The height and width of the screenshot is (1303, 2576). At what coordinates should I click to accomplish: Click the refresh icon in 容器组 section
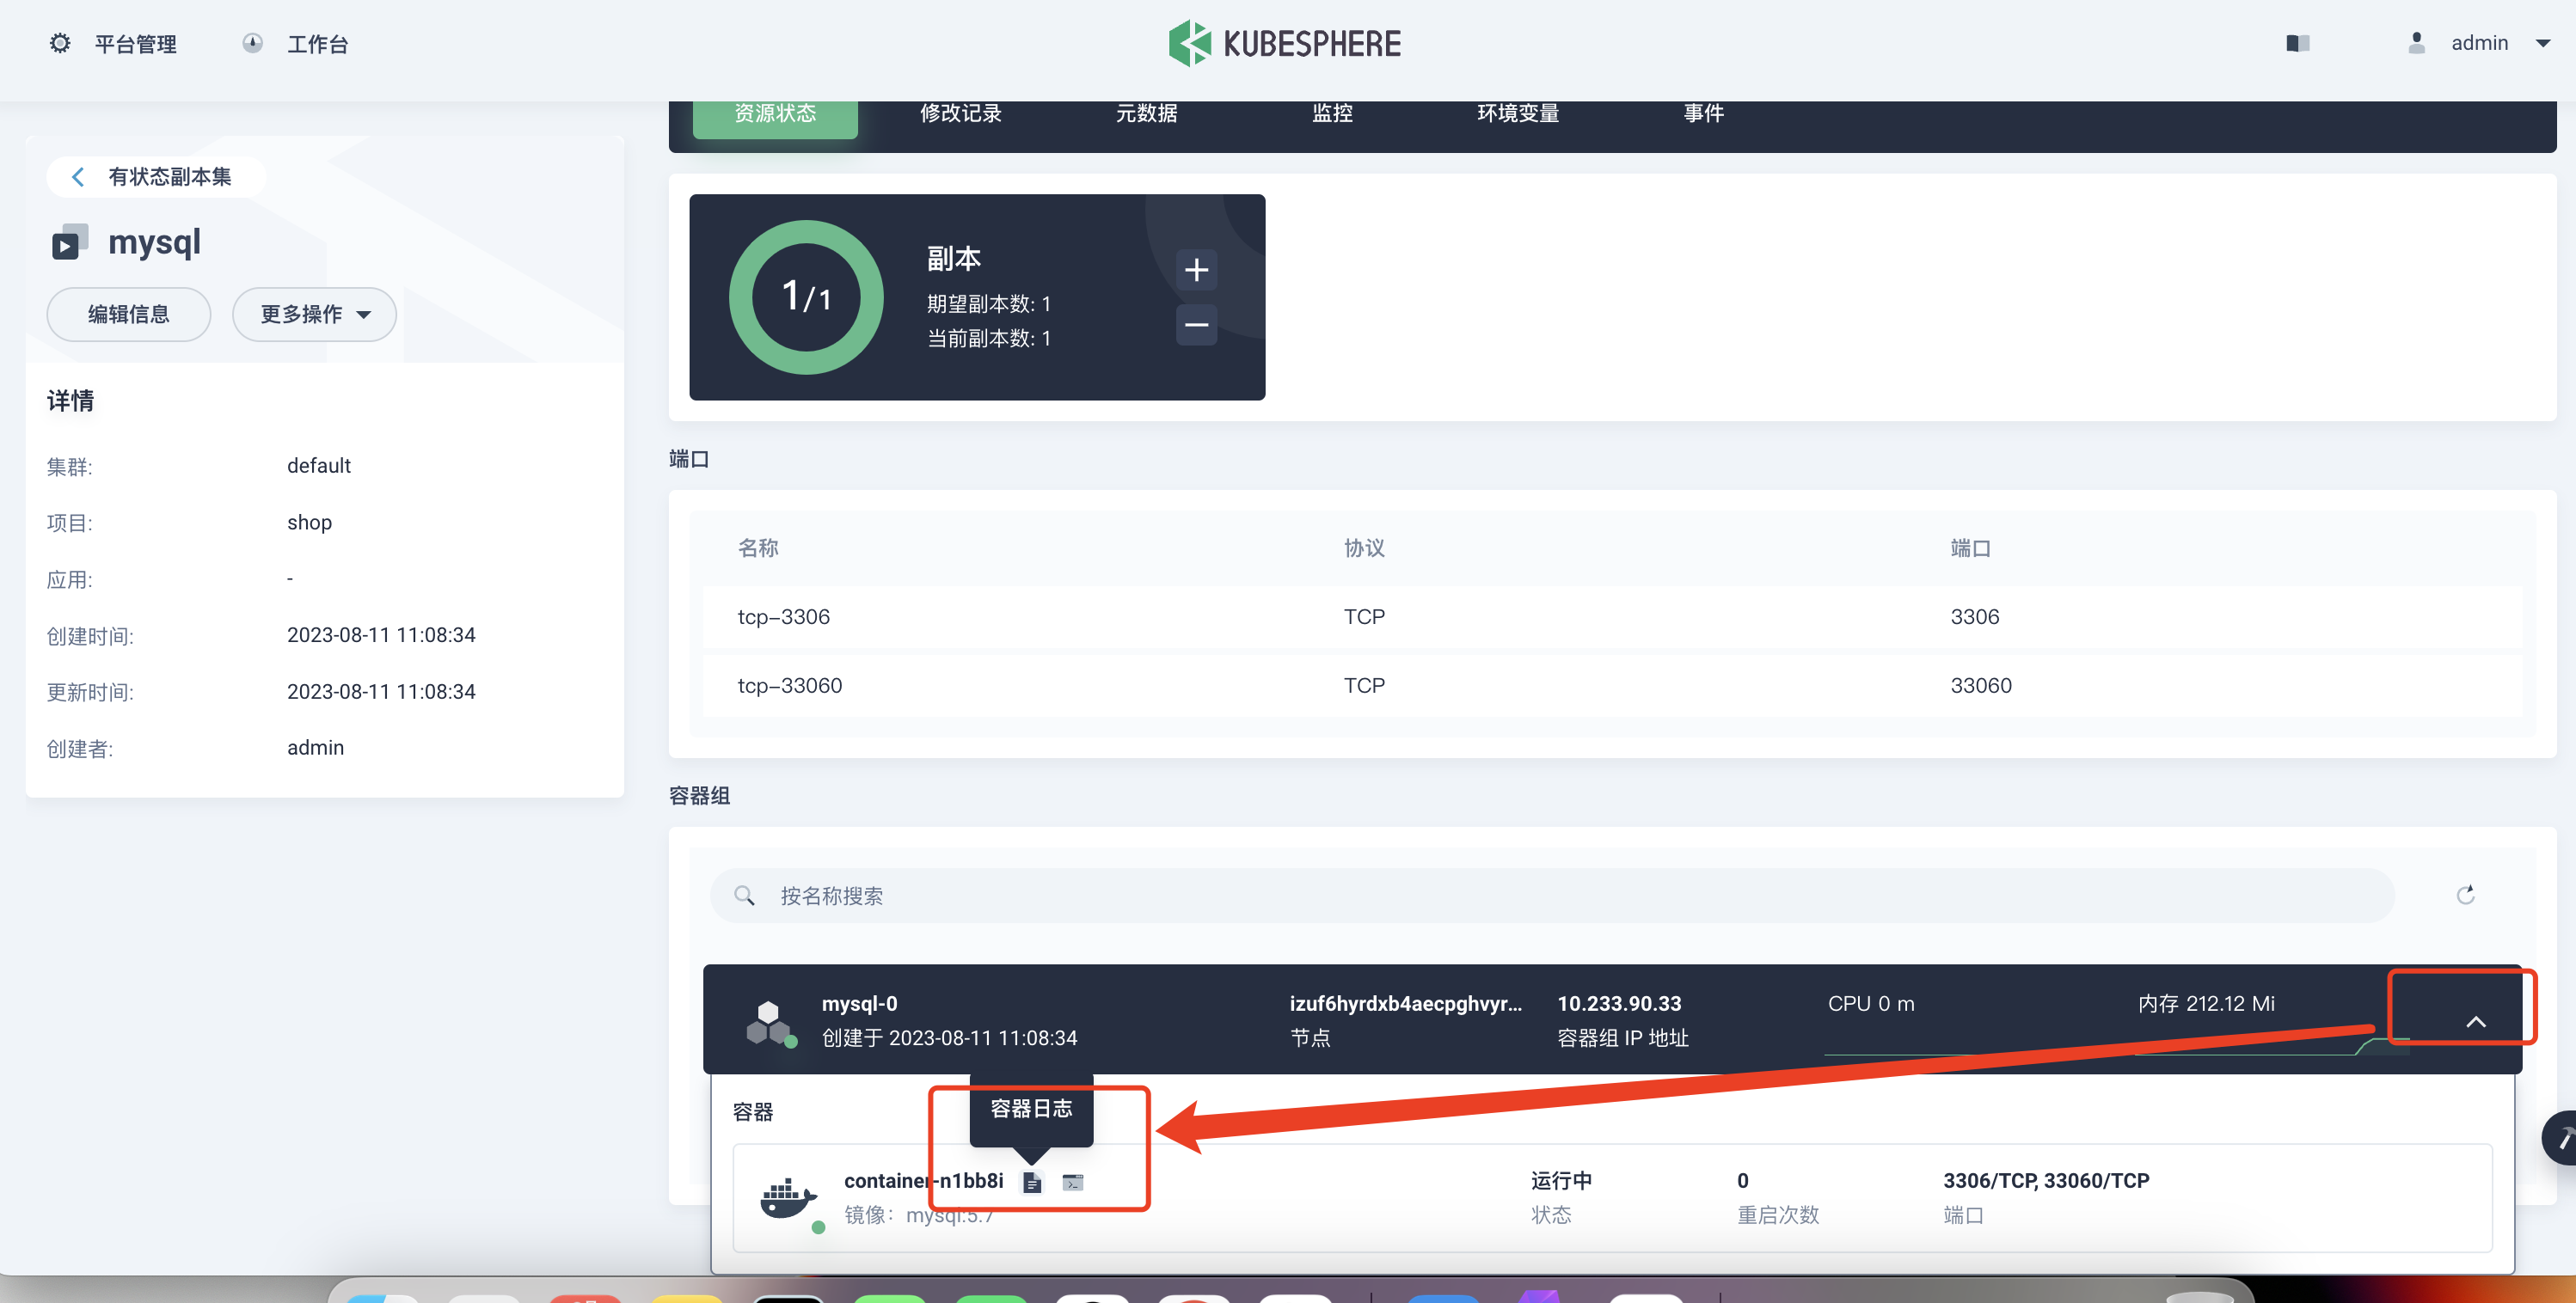[2466, 896]
